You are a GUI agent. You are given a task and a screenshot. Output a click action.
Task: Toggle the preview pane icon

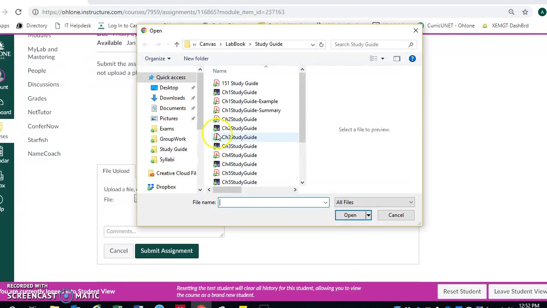click(x=397, y=59)
